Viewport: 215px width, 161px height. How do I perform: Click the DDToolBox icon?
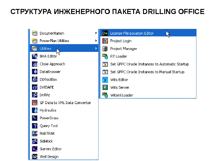pyautogui.click(x=35, y=79)
